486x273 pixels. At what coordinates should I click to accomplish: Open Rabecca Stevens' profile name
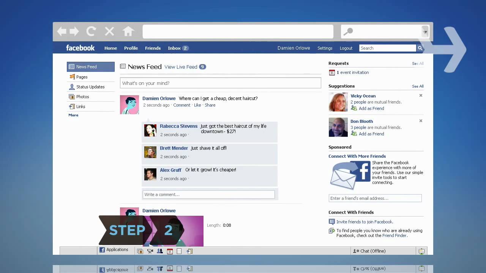tap(178, 126)
